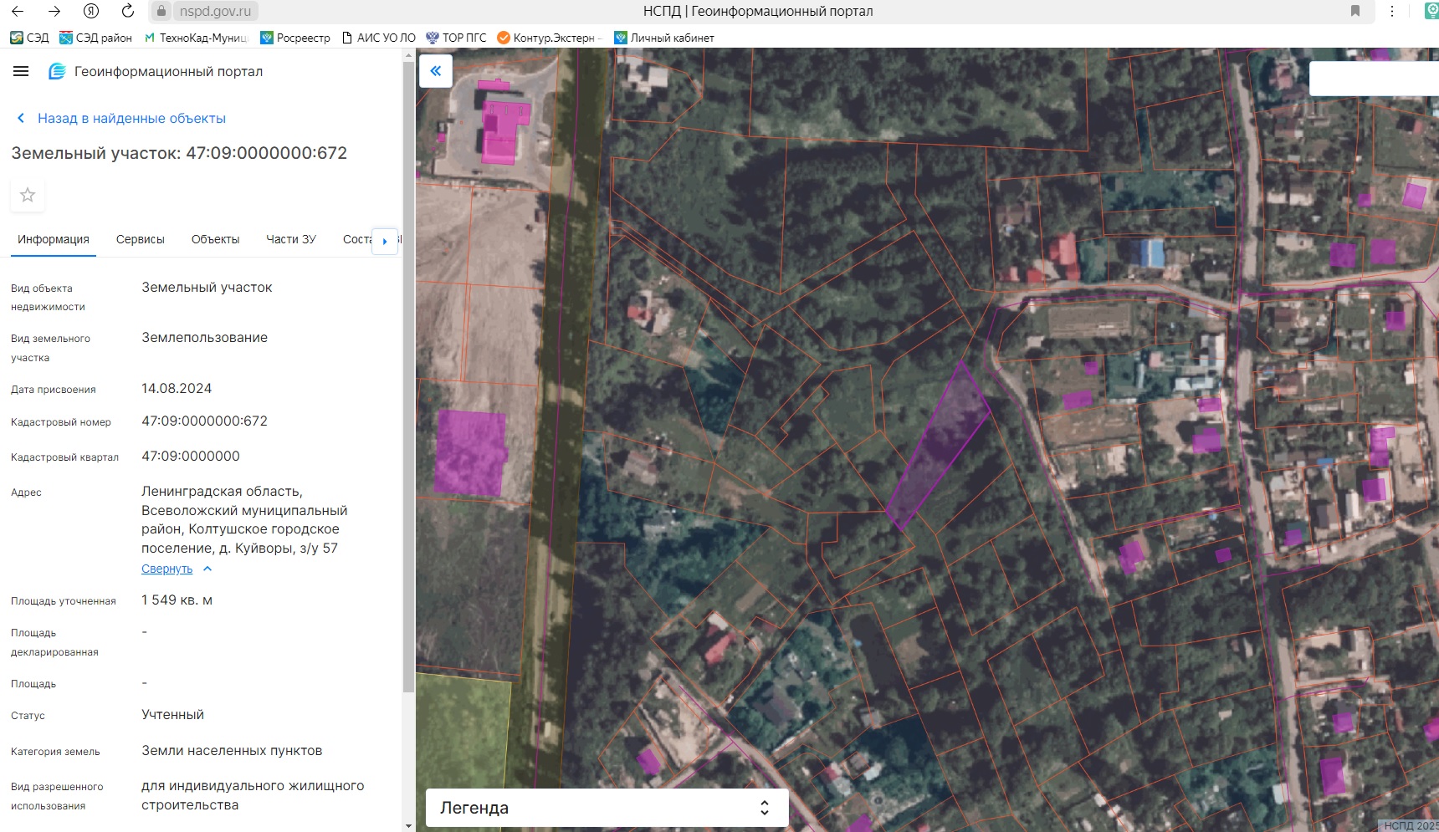Click the Геоинформационный портал logo
This screenshot has width=1439, height=832.
click(57, 72)
